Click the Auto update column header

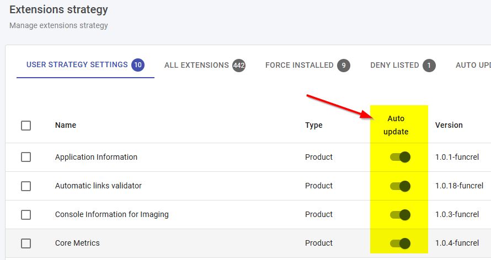coord(396,125)
